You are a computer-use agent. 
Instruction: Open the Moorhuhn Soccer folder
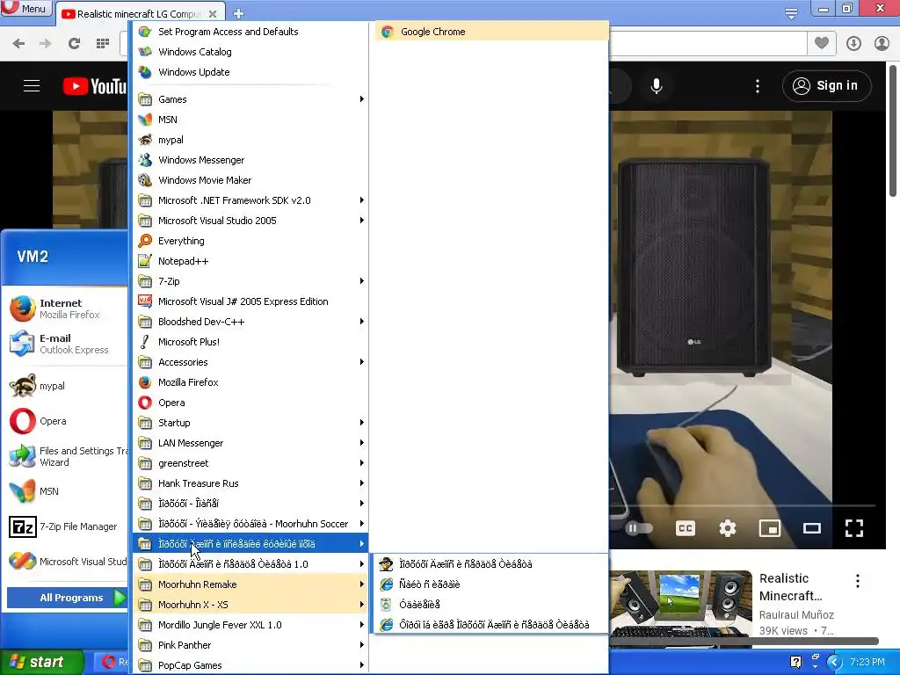pos(250,524)
